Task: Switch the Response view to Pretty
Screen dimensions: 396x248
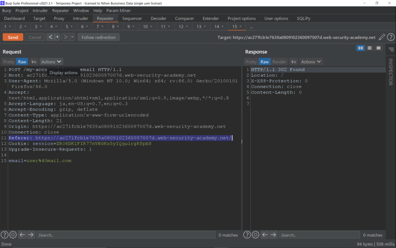Action: pos(251,62)
